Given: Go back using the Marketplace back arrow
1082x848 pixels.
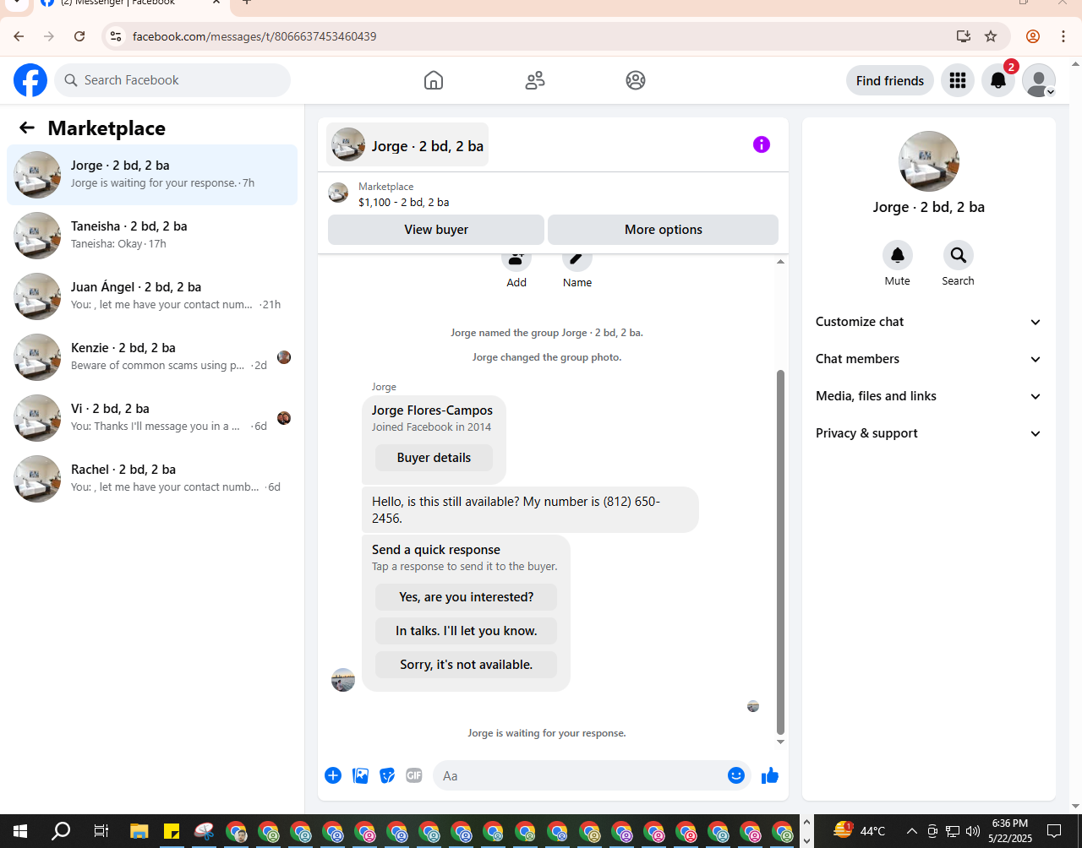Looking at the screenshot, I should coord(27,128).
